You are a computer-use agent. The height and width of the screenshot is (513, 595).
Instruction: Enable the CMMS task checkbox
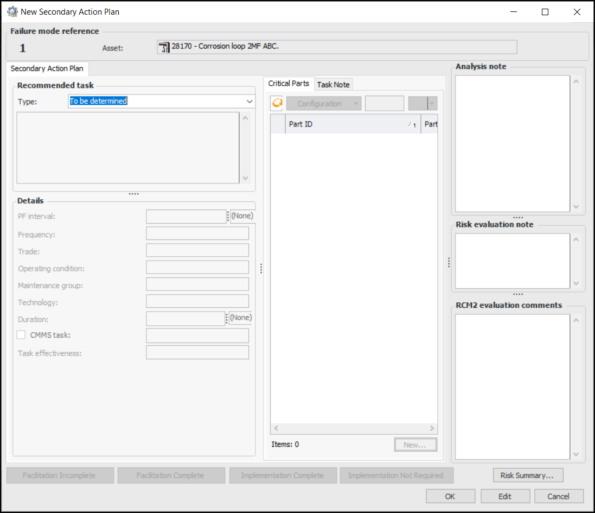click(21, 335)
